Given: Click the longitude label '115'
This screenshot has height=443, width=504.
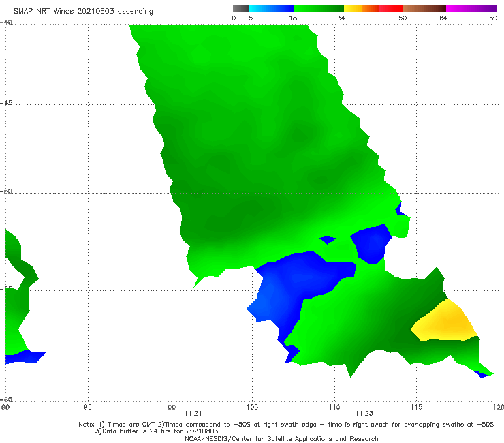Looking at the screenshot, I should 416,408.
